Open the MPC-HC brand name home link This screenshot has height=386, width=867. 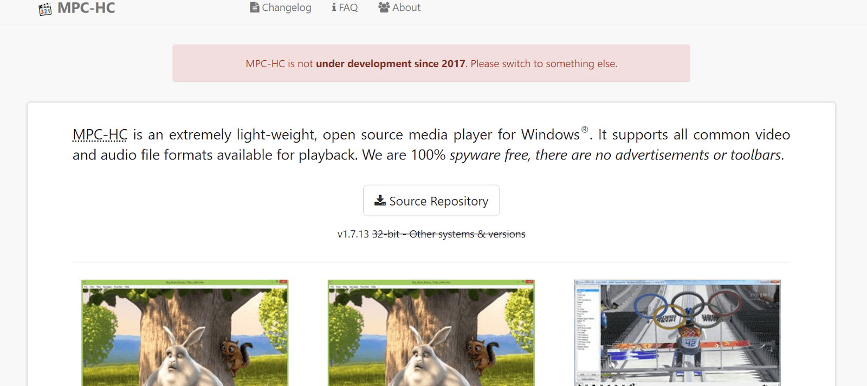pyautogui.click(x=86, y=8)
